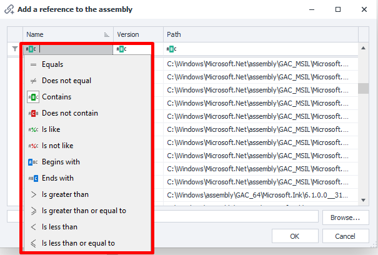The height and width of the screenshot is (255, 378).
Task: Open Version column filter operator dropdown
Action: click(121, 49)
